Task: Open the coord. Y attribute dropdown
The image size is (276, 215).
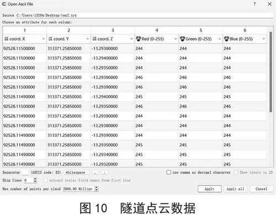Action: (x=68, y=39)
